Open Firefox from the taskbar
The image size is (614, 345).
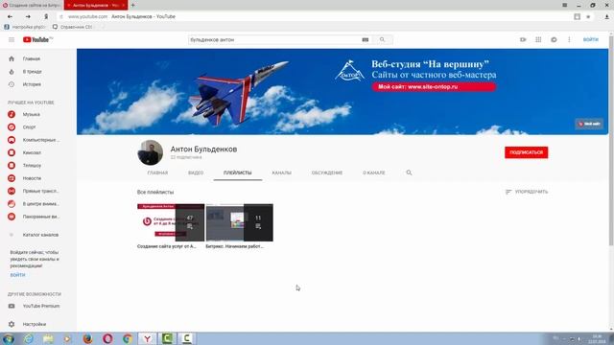(87, 338)
